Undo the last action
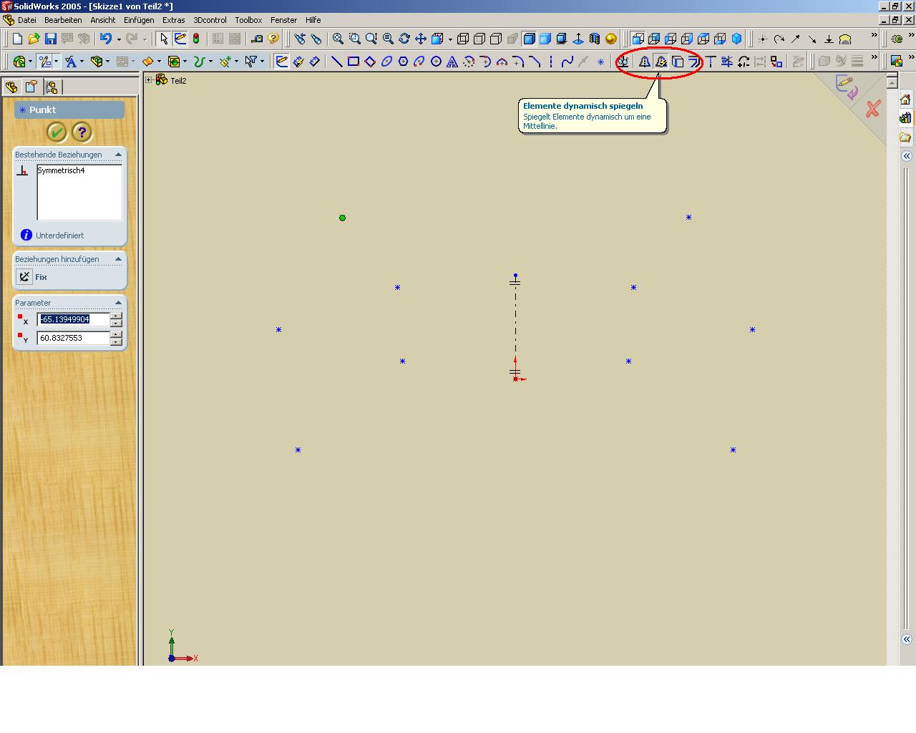Viewport: 916px width, 733px height. coord(106,39)
